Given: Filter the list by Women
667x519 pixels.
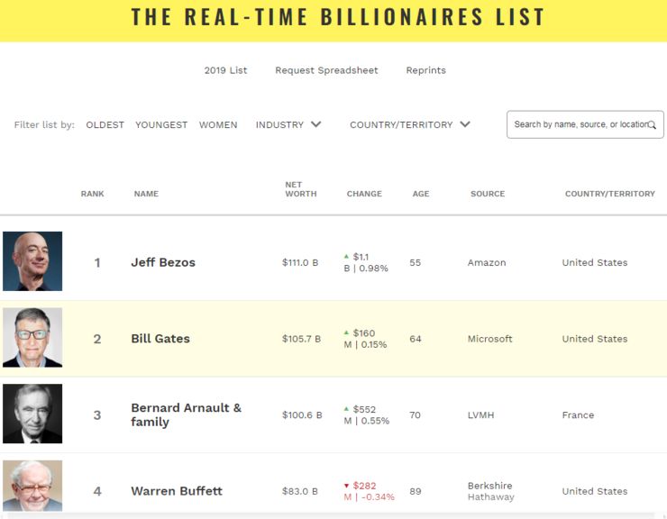Looking at the screenshot, I should tap(218, 124).
